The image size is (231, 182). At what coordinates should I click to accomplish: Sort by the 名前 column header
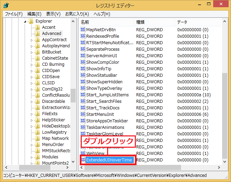106,22
